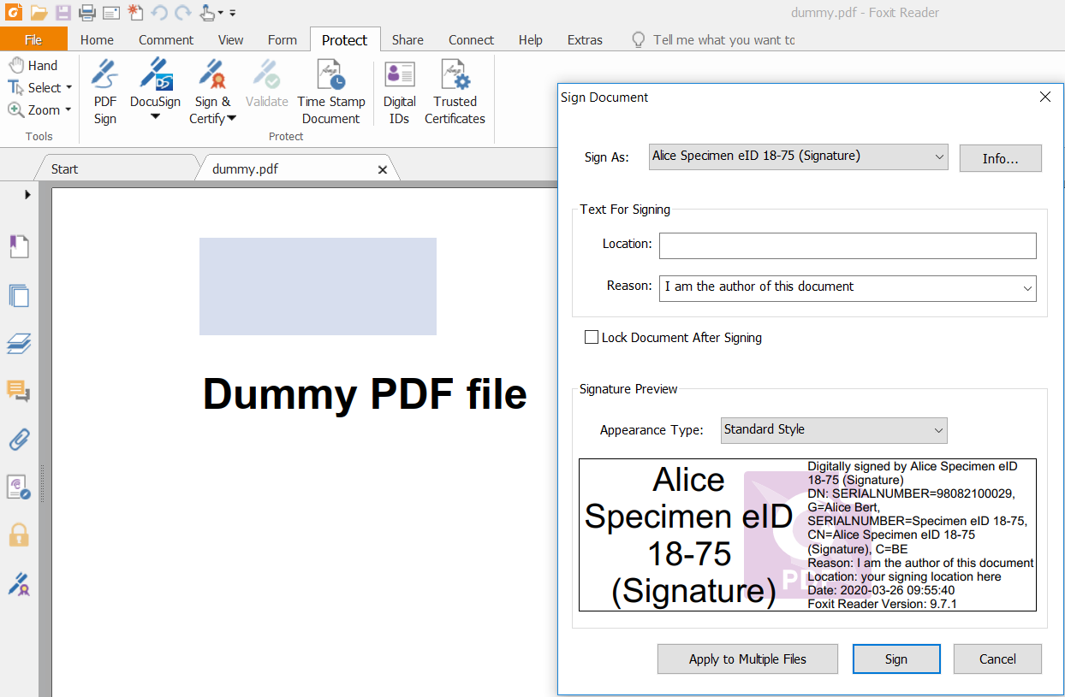This screenshot has height=697, width=1065.
Task: Click the Location text field
Action: tap(848, 245)
